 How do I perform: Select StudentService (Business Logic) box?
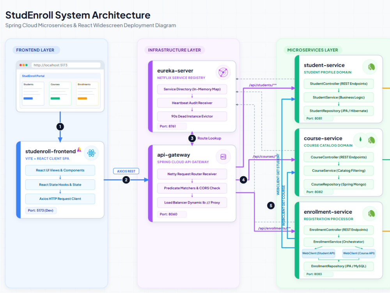[339, 97]
